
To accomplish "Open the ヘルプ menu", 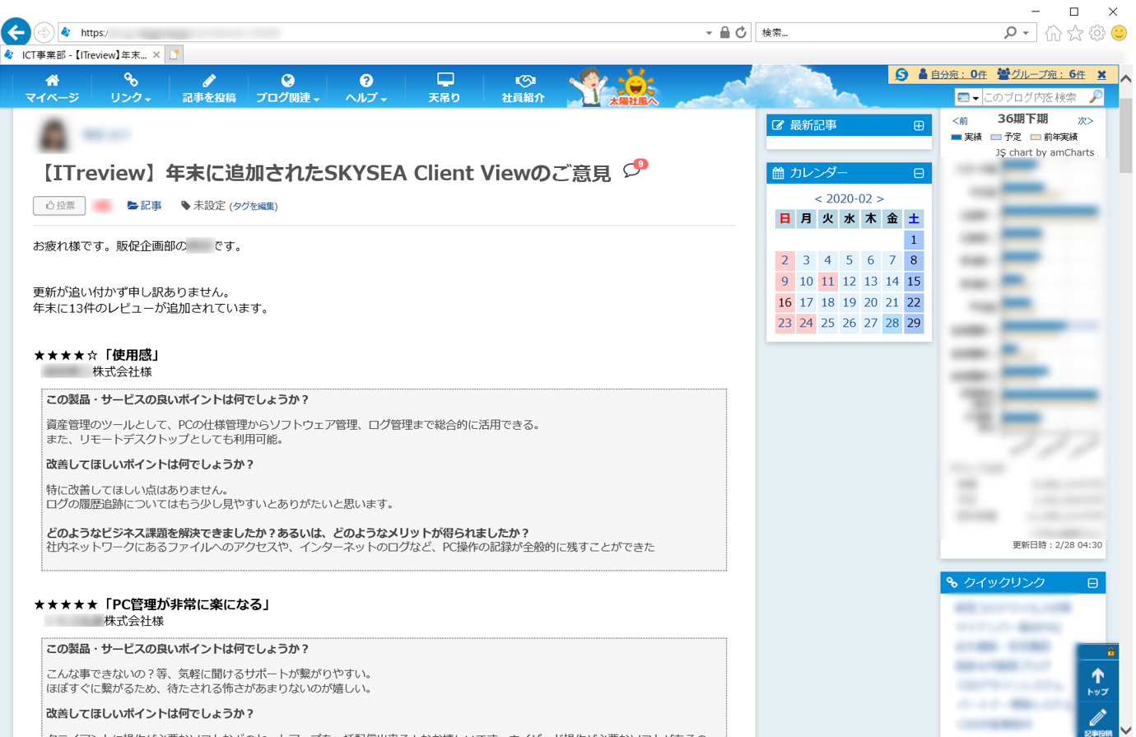I will pyautogui.click(x=365, y=87).
